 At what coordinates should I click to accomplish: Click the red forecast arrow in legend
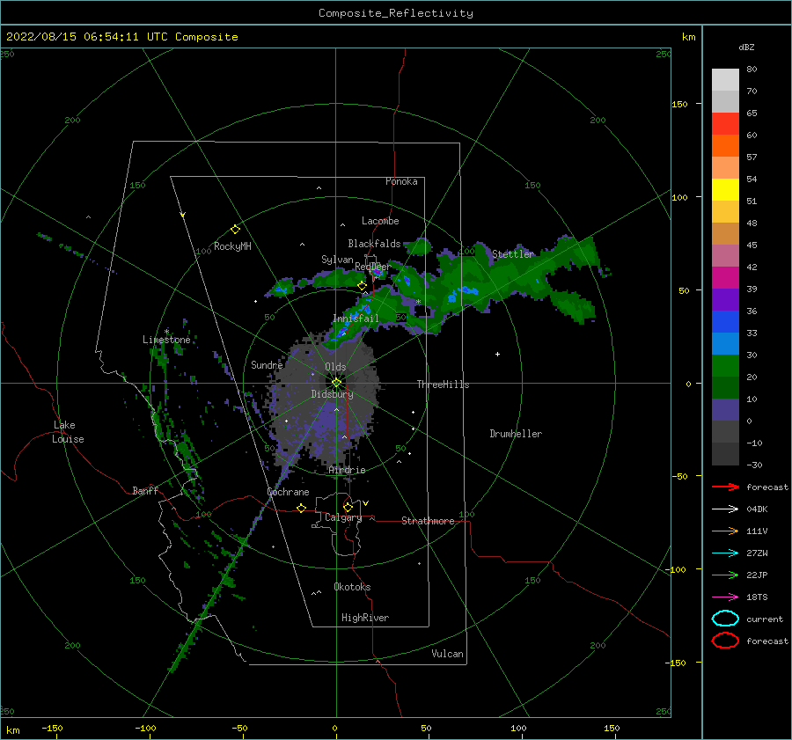click(725, 487)
